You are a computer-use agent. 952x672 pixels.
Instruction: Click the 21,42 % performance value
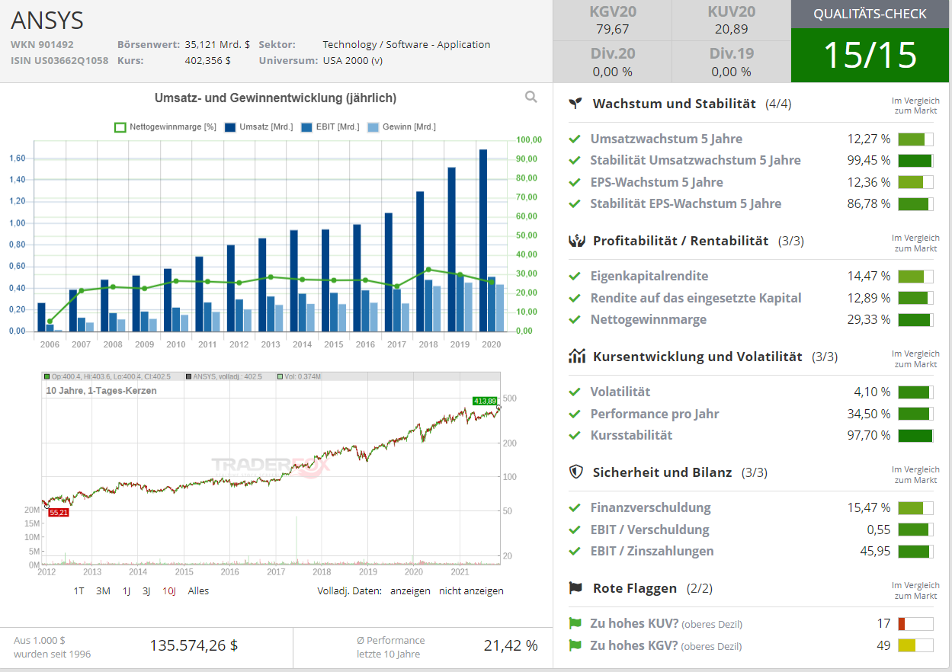point(511,645)
